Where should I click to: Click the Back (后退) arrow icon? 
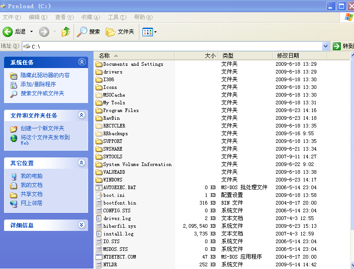point(8,31)
